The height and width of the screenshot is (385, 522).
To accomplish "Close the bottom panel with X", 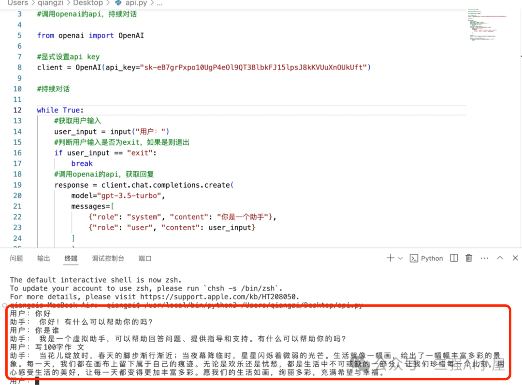I will [x=515, y=258].
